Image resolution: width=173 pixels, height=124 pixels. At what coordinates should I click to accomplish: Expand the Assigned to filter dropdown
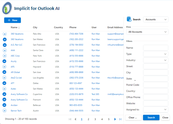point(156,109)
